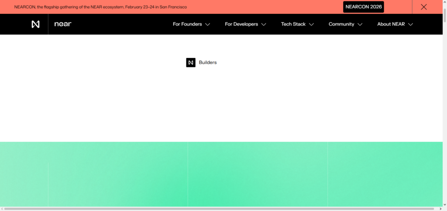Screen dimensions: 447x211
Task: Click the black Builders logo icon
Action: [x=191, y=63]
